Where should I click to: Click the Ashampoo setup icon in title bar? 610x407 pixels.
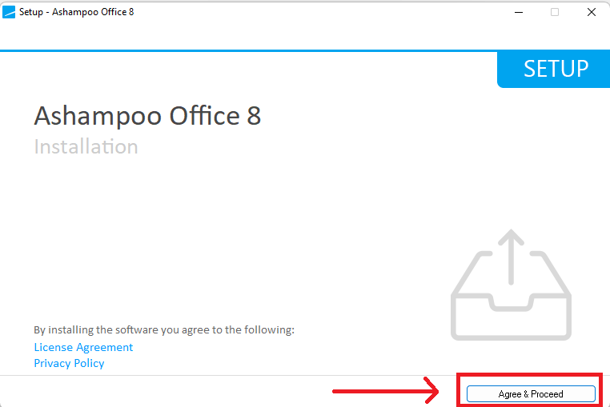coord(9,12)
